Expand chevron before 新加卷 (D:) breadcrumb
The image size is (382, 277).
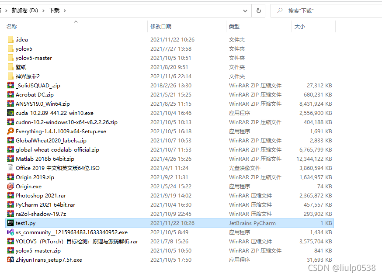click(6, 11)
